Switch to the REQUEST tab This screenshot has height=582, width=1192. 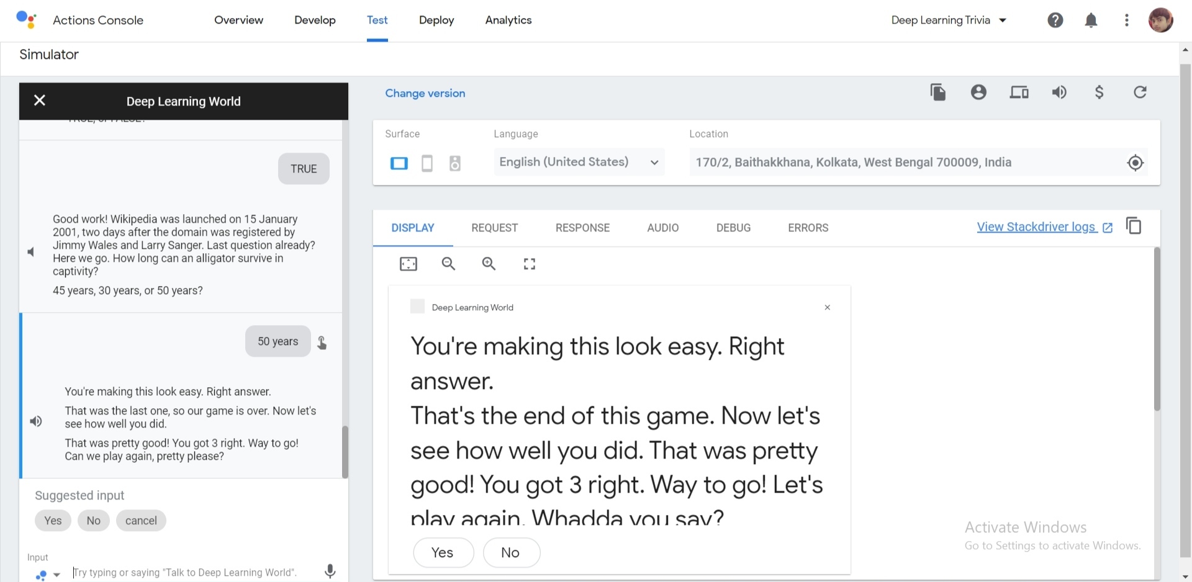[x=494, y=228]
